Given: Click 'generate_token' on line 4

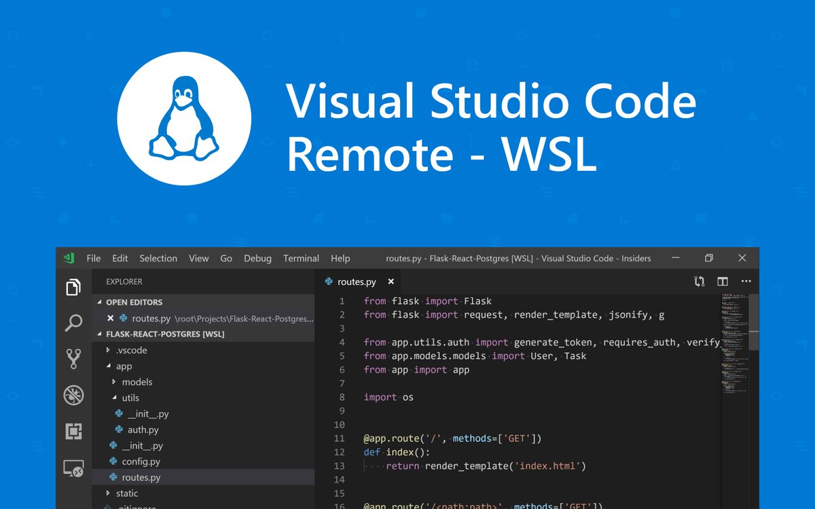Looking at the screenshot, I should 552,343.
